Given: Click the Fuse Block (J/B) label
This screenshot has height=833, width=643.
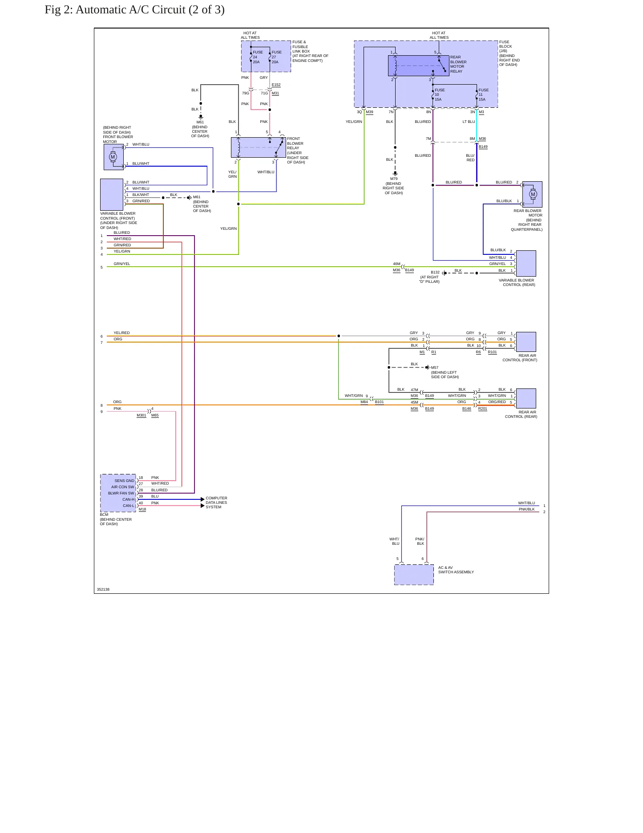Looking at the screenshot, I should point(510,53).
